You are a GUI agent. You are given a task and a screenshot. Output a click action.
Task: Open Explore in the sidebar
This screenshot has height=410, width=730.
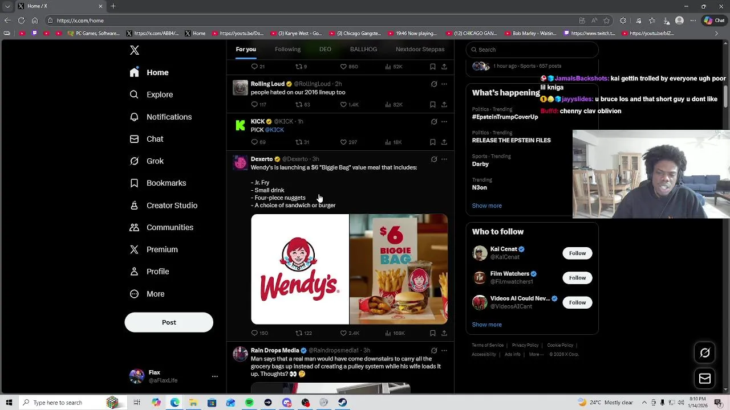[151, 95]
